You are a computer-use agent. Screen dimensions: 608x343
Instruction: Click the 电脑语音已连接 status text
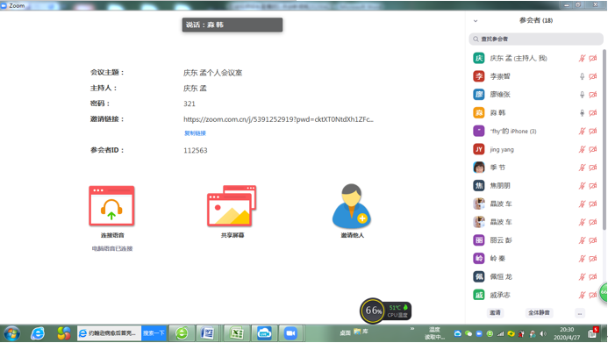(x=112, y=249)
